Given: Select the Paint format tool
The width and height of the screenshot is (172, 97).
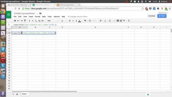Looking at the screenshot, I should pos(25,21).
